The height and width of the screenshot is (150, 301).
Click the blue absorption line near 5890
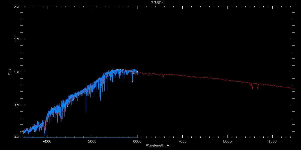[132, 77]
